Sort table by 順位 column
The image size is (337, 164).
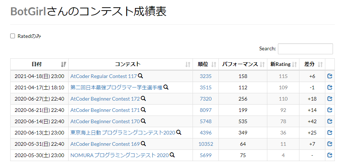206,64
